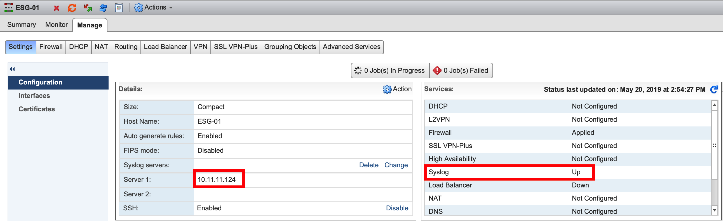Image resolution: width=723 pixels, height=221 pixels.
Task: Refresh the Services status with blue arrow
Action: [714, 90]
